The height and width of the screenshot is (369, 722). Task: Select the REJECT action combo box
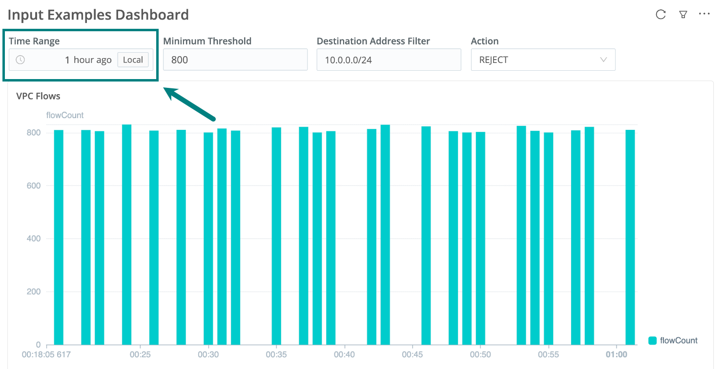[537, 60]
